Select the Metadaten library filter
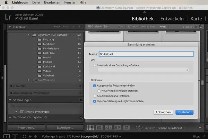 [148, 27]
